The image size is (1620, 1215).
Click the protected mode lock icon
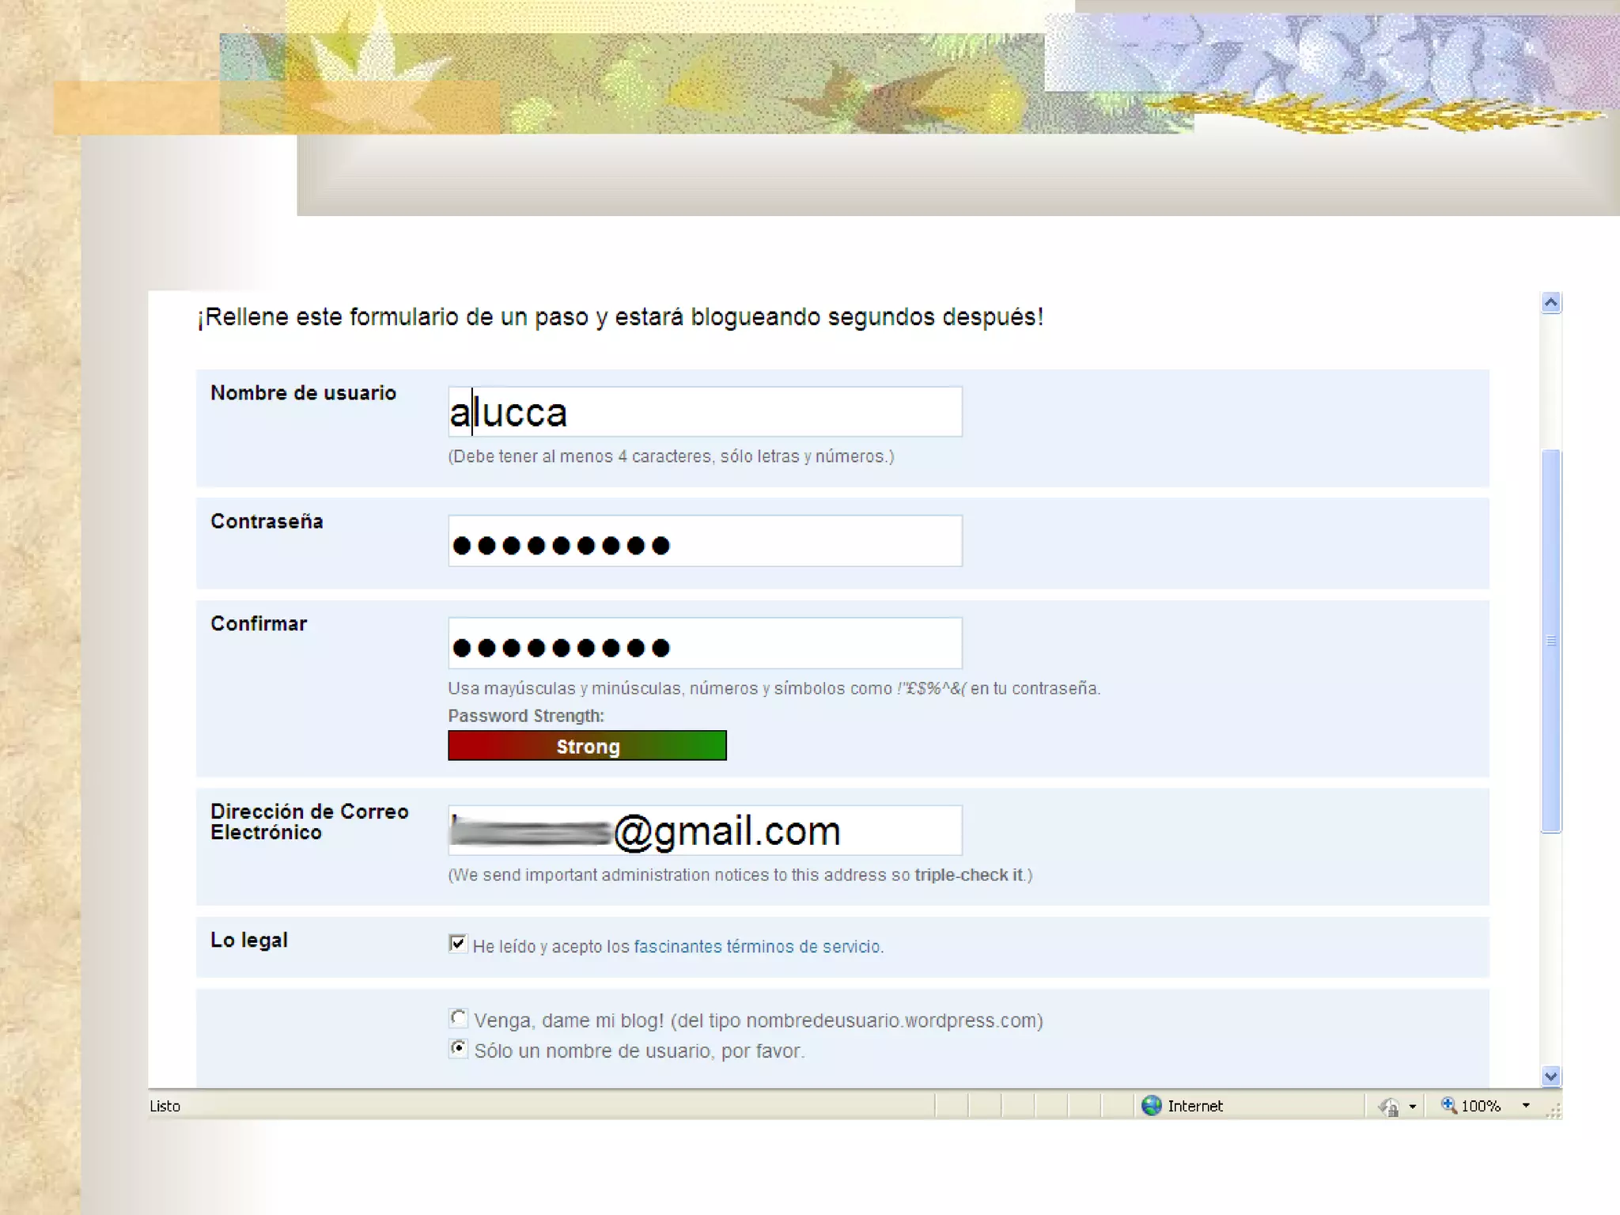coord(1389,1107)
